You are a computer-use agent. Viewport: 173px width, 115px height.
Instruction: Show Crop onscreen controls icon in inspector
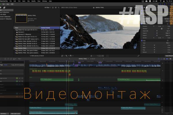tap(168, 41)
